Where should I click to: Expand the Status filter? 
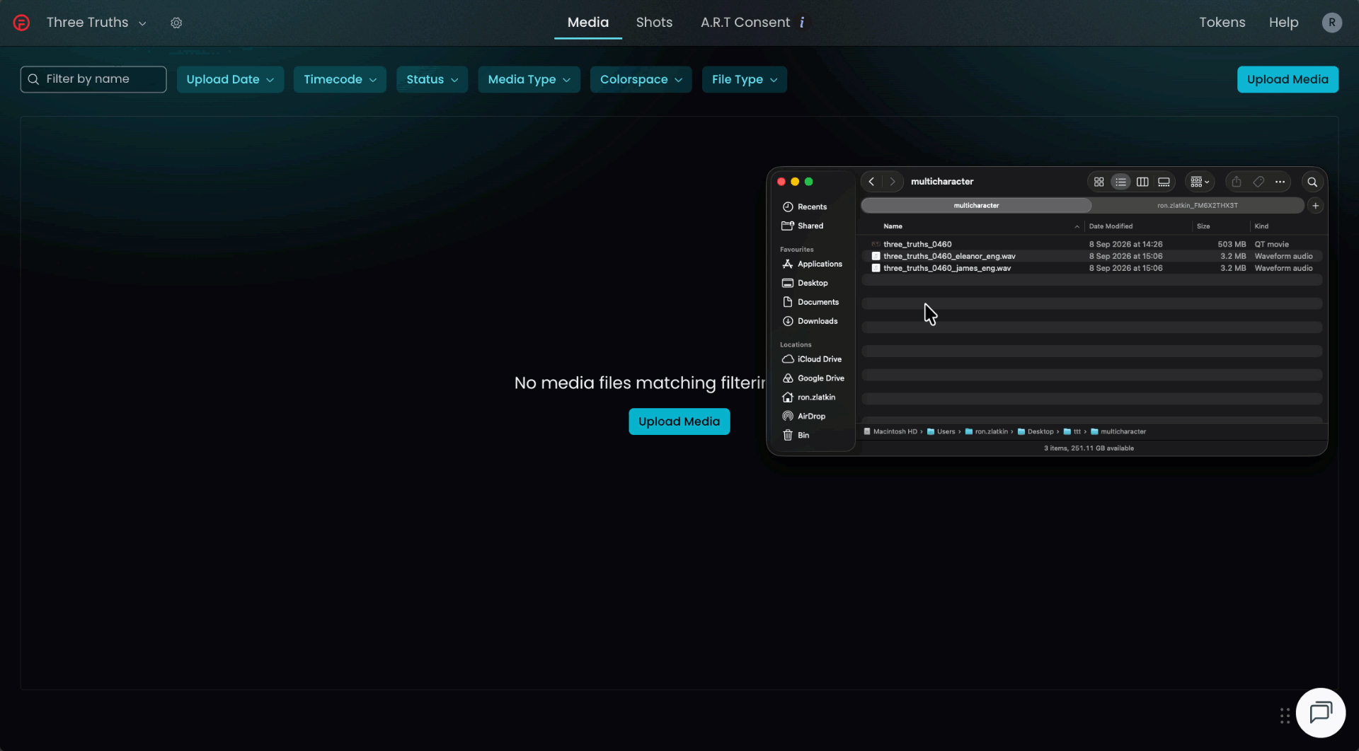click(x=432, y=79)
